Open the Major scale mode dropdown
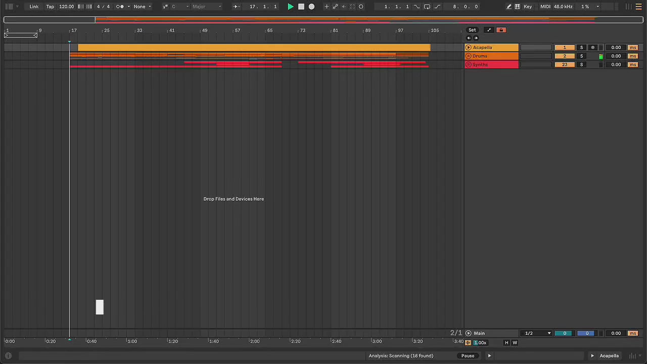This screenshot has height=364, width=647. (206, 7)
